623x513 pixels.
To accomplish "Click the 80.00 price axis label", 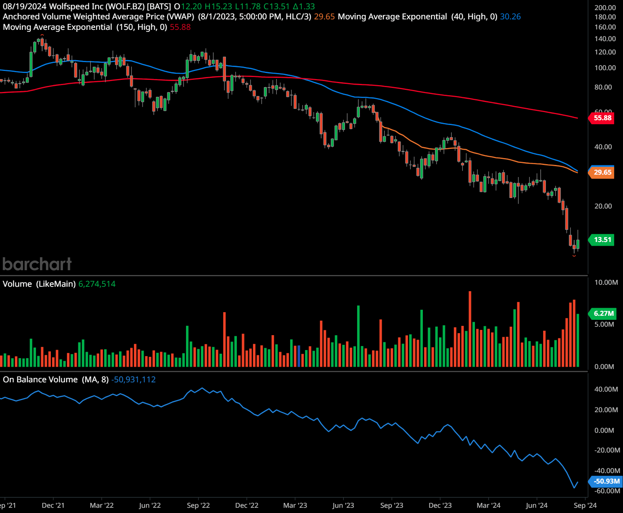I will click(x=603, y=87).
